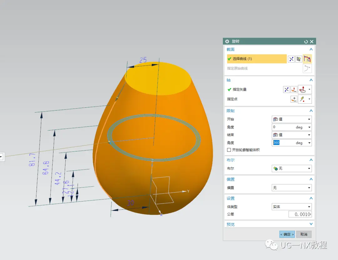This screenshot has width=338, height=260.
Task: Open the point type dropdown arrow
Action: coord(309,99)
